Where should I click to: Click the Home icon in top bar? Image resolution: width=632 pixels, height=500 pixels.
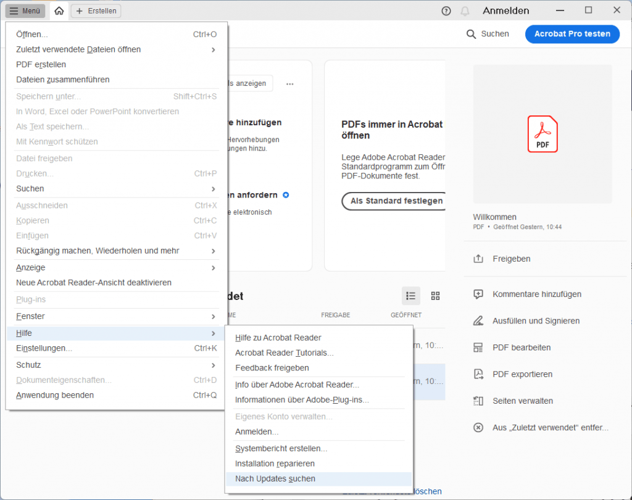pos(59,11)
